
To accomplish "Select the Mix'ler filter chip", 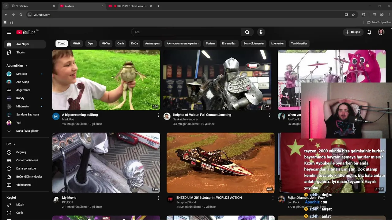I will [106, 43].
